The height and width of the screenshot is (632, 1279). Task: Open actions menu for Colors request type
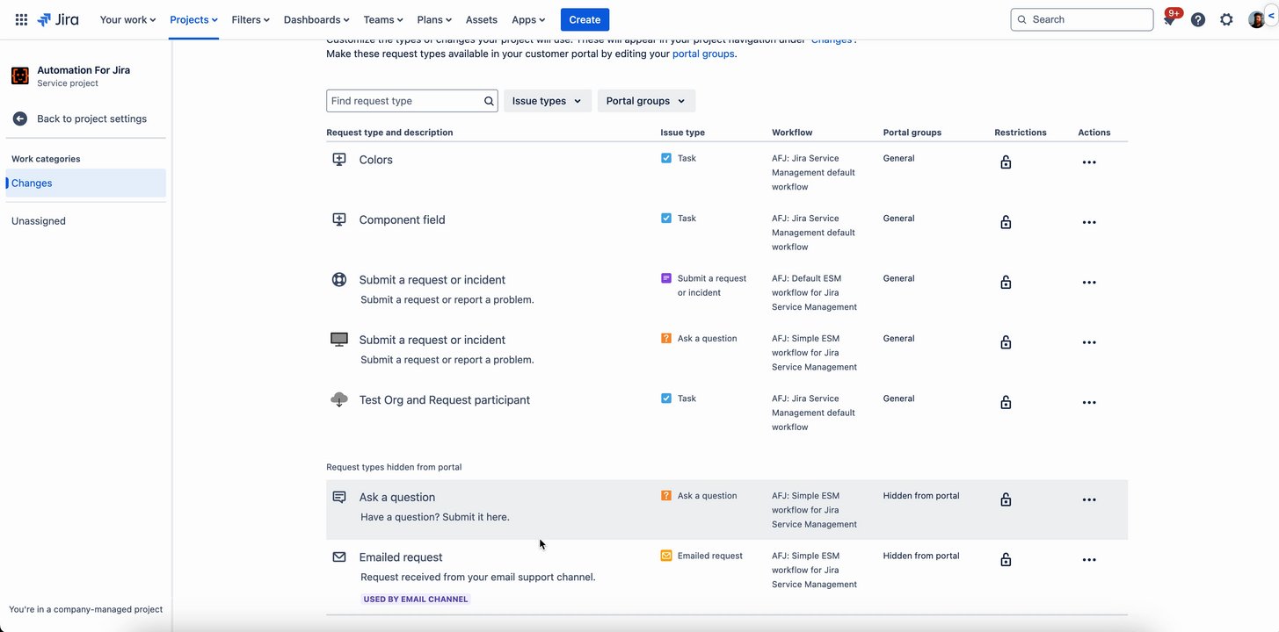click(1089, 162)
